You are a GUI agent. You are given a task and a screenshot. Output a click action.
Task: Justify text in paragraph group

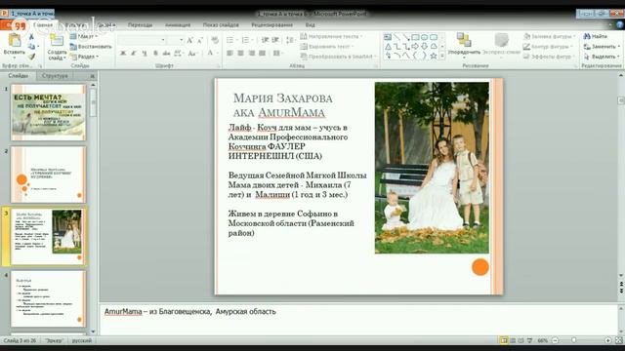[263, 54]
